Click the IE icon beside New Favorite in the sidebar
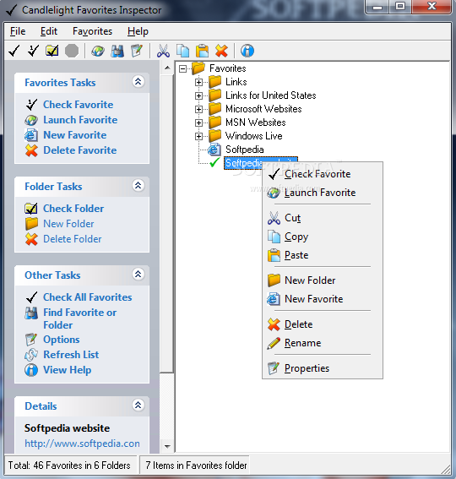Viewport: 456px width, 479px height. 31,135
